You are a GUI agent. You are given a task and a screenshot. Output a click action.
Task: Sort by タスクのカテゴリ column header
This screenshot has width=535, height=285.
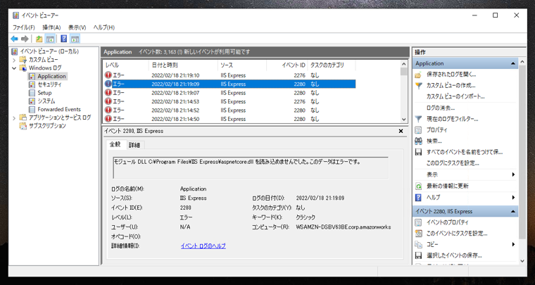pos(332,65)
